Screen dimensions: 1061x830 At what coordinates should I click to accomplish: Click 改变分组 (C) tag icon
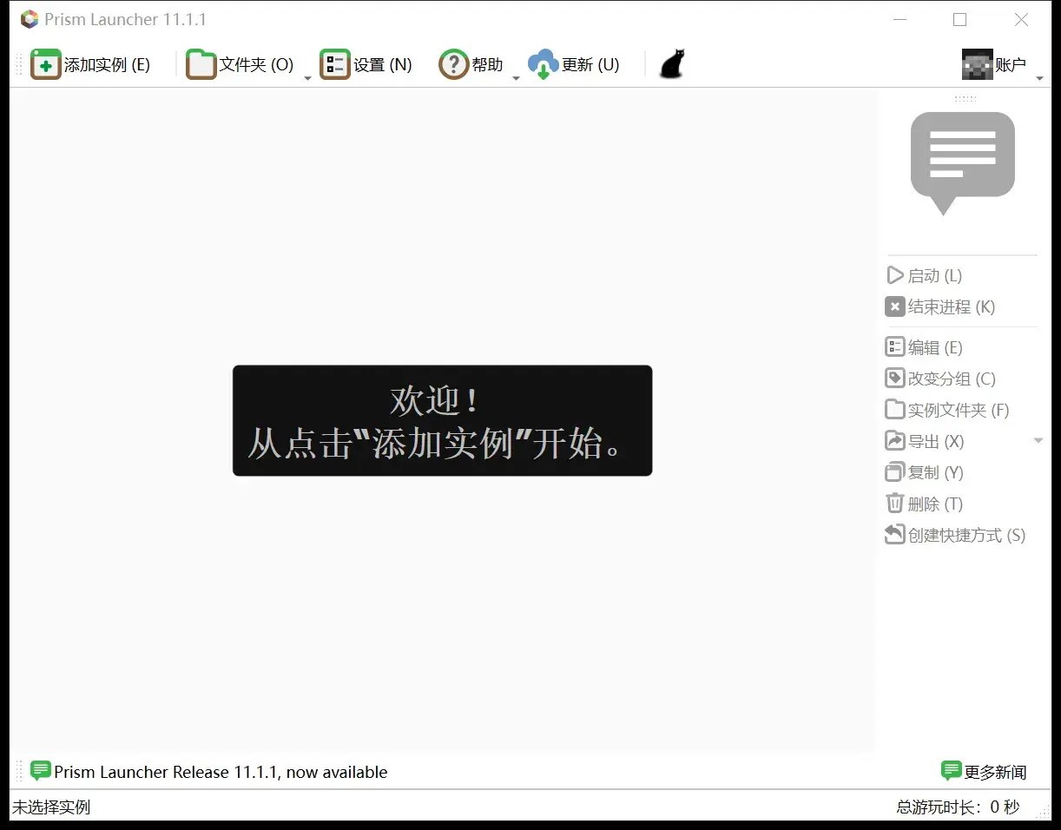point(894,379)
